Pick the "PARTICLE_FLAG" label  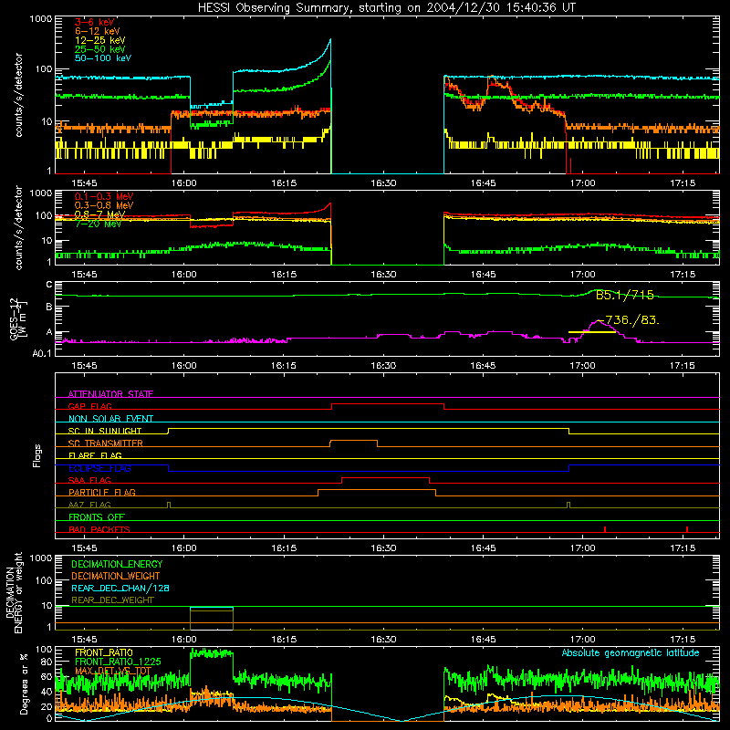(x=102, y=492)
